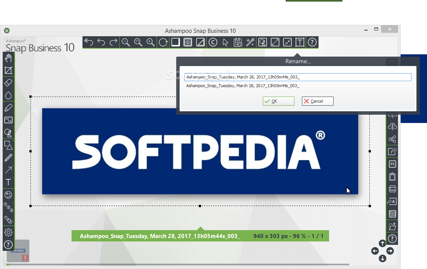Click the enlarge canvas diagonal arrow icon
This screenshot has height=269, width=427.
[x=275, y=42]
